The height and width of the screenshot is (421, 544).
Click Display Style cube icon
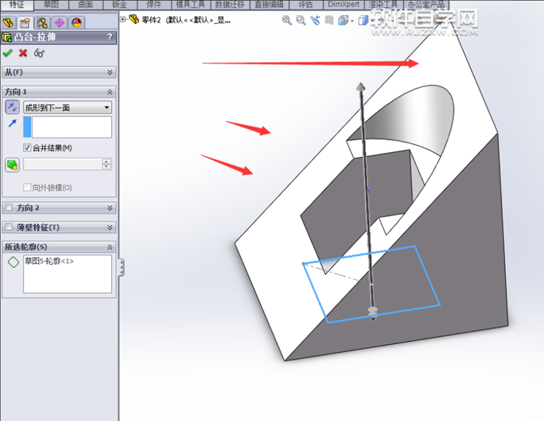pyautogui.click(x=363, y=20)
